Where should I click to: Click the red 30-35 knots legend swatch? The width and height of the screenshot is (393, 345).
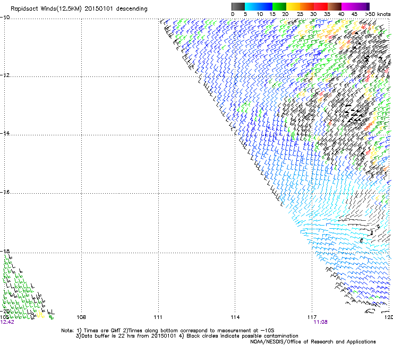[321, 6]
